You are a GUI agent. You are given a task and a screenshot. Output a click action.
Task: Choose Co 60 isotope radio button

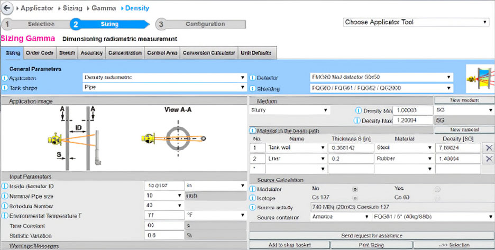(x=437, y=198)
